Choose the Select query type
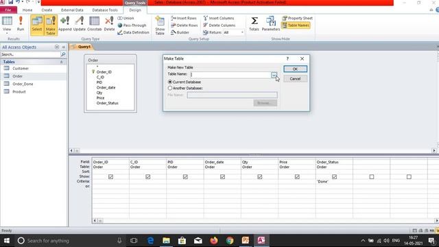The height and width of the screenshot is (247, 439). tap(37, 25)
